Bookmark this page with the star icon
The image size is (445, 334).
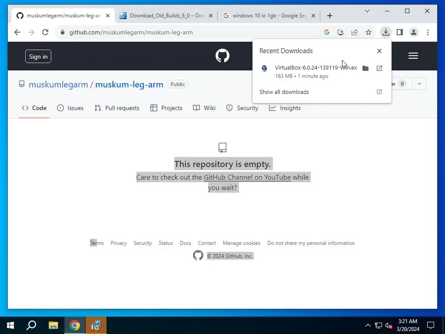tap(369, 32)
